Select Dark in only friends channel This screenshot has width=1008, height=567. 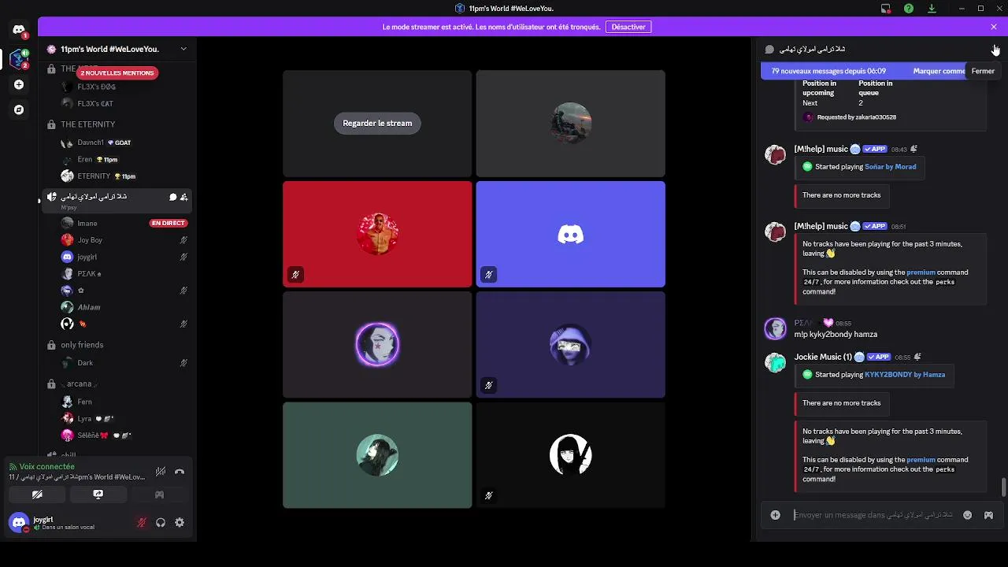124,363
